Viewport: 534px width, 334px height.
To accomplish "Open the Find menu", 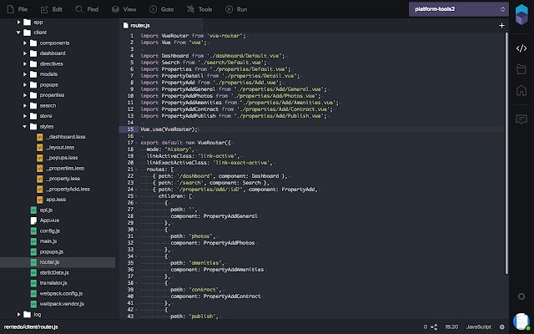I will [87, 9].
